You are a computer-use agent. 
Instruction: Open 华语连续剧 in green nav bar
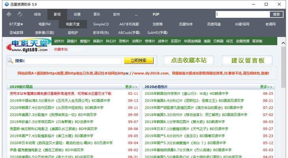tap(192, 41)
